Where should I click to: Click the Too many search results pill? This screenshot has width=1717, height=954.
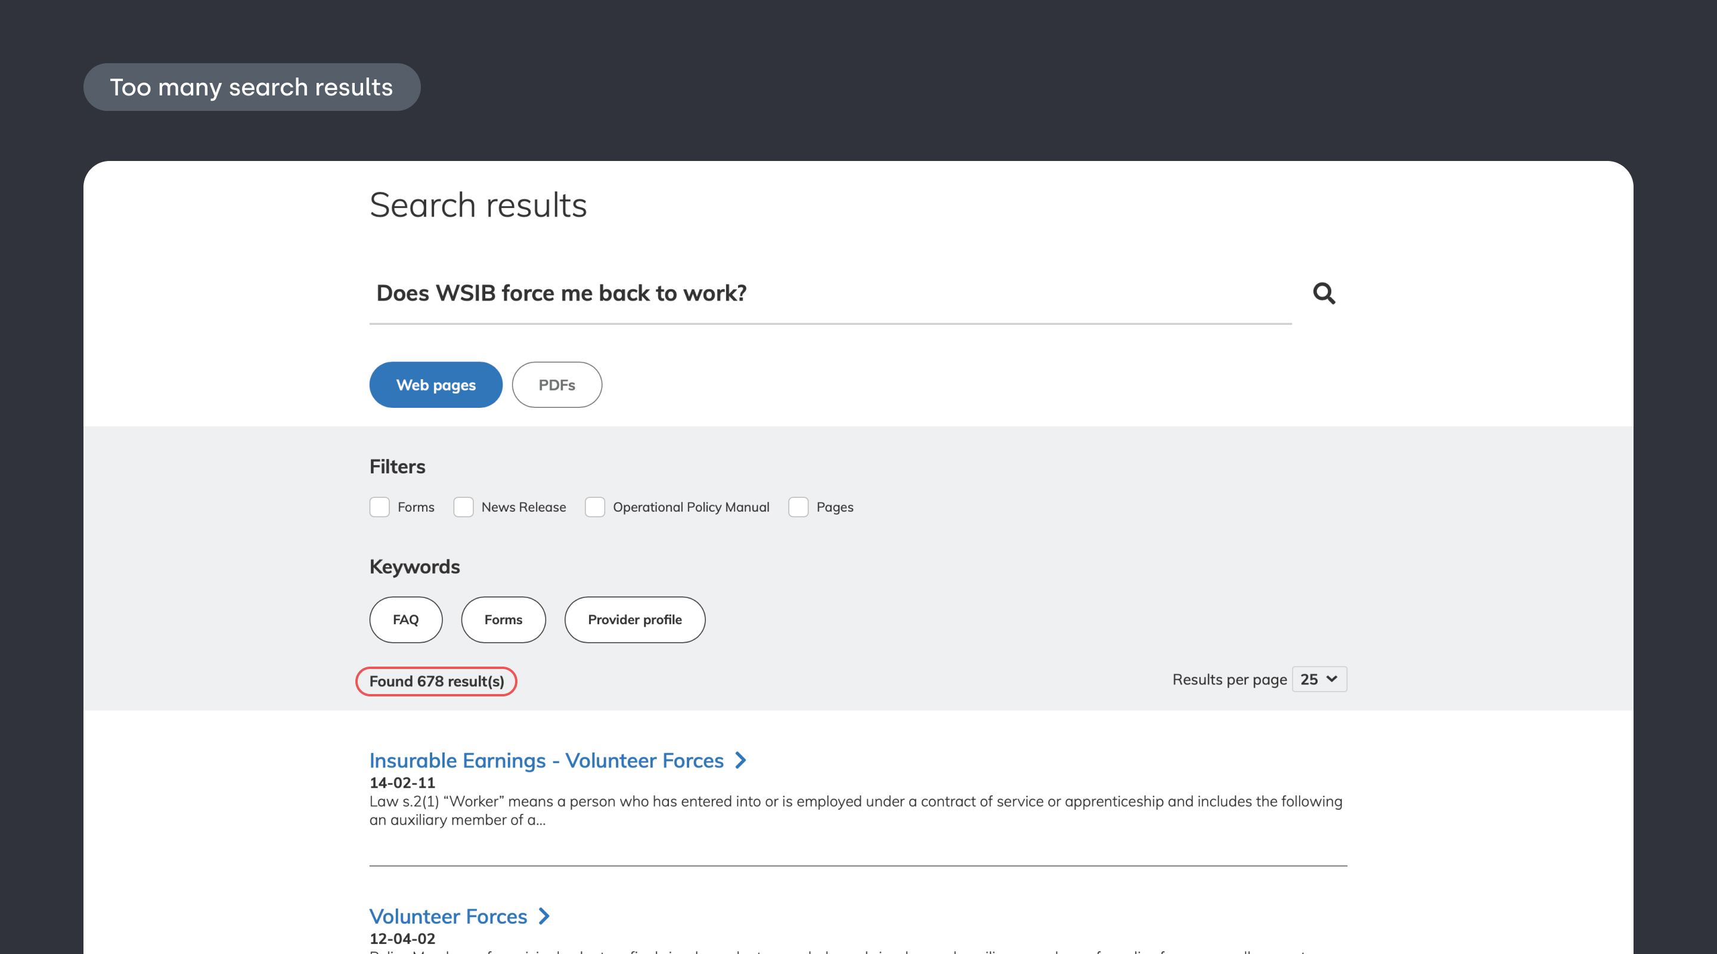click(x=252, y=86)
